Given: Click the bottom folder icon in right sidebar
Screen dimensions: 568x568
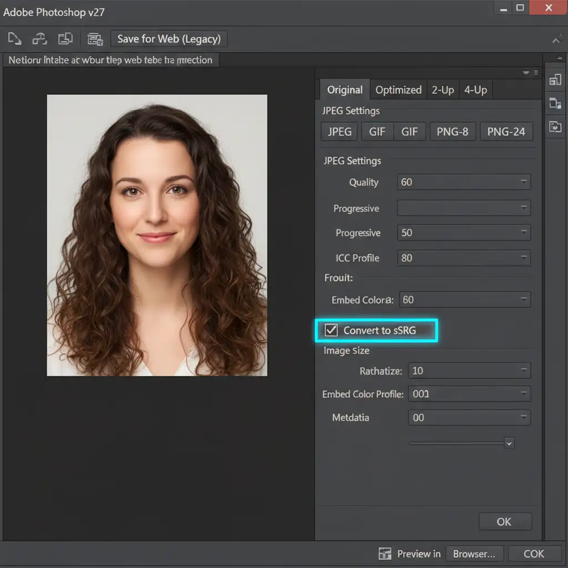Looking at the screenshot, I should pos(555,126).
